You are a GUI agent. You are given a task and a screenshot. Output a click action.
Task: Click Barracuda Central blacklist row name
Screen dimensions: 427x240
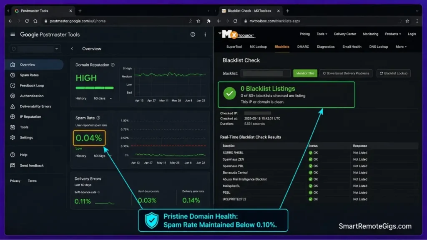point(235,173)
